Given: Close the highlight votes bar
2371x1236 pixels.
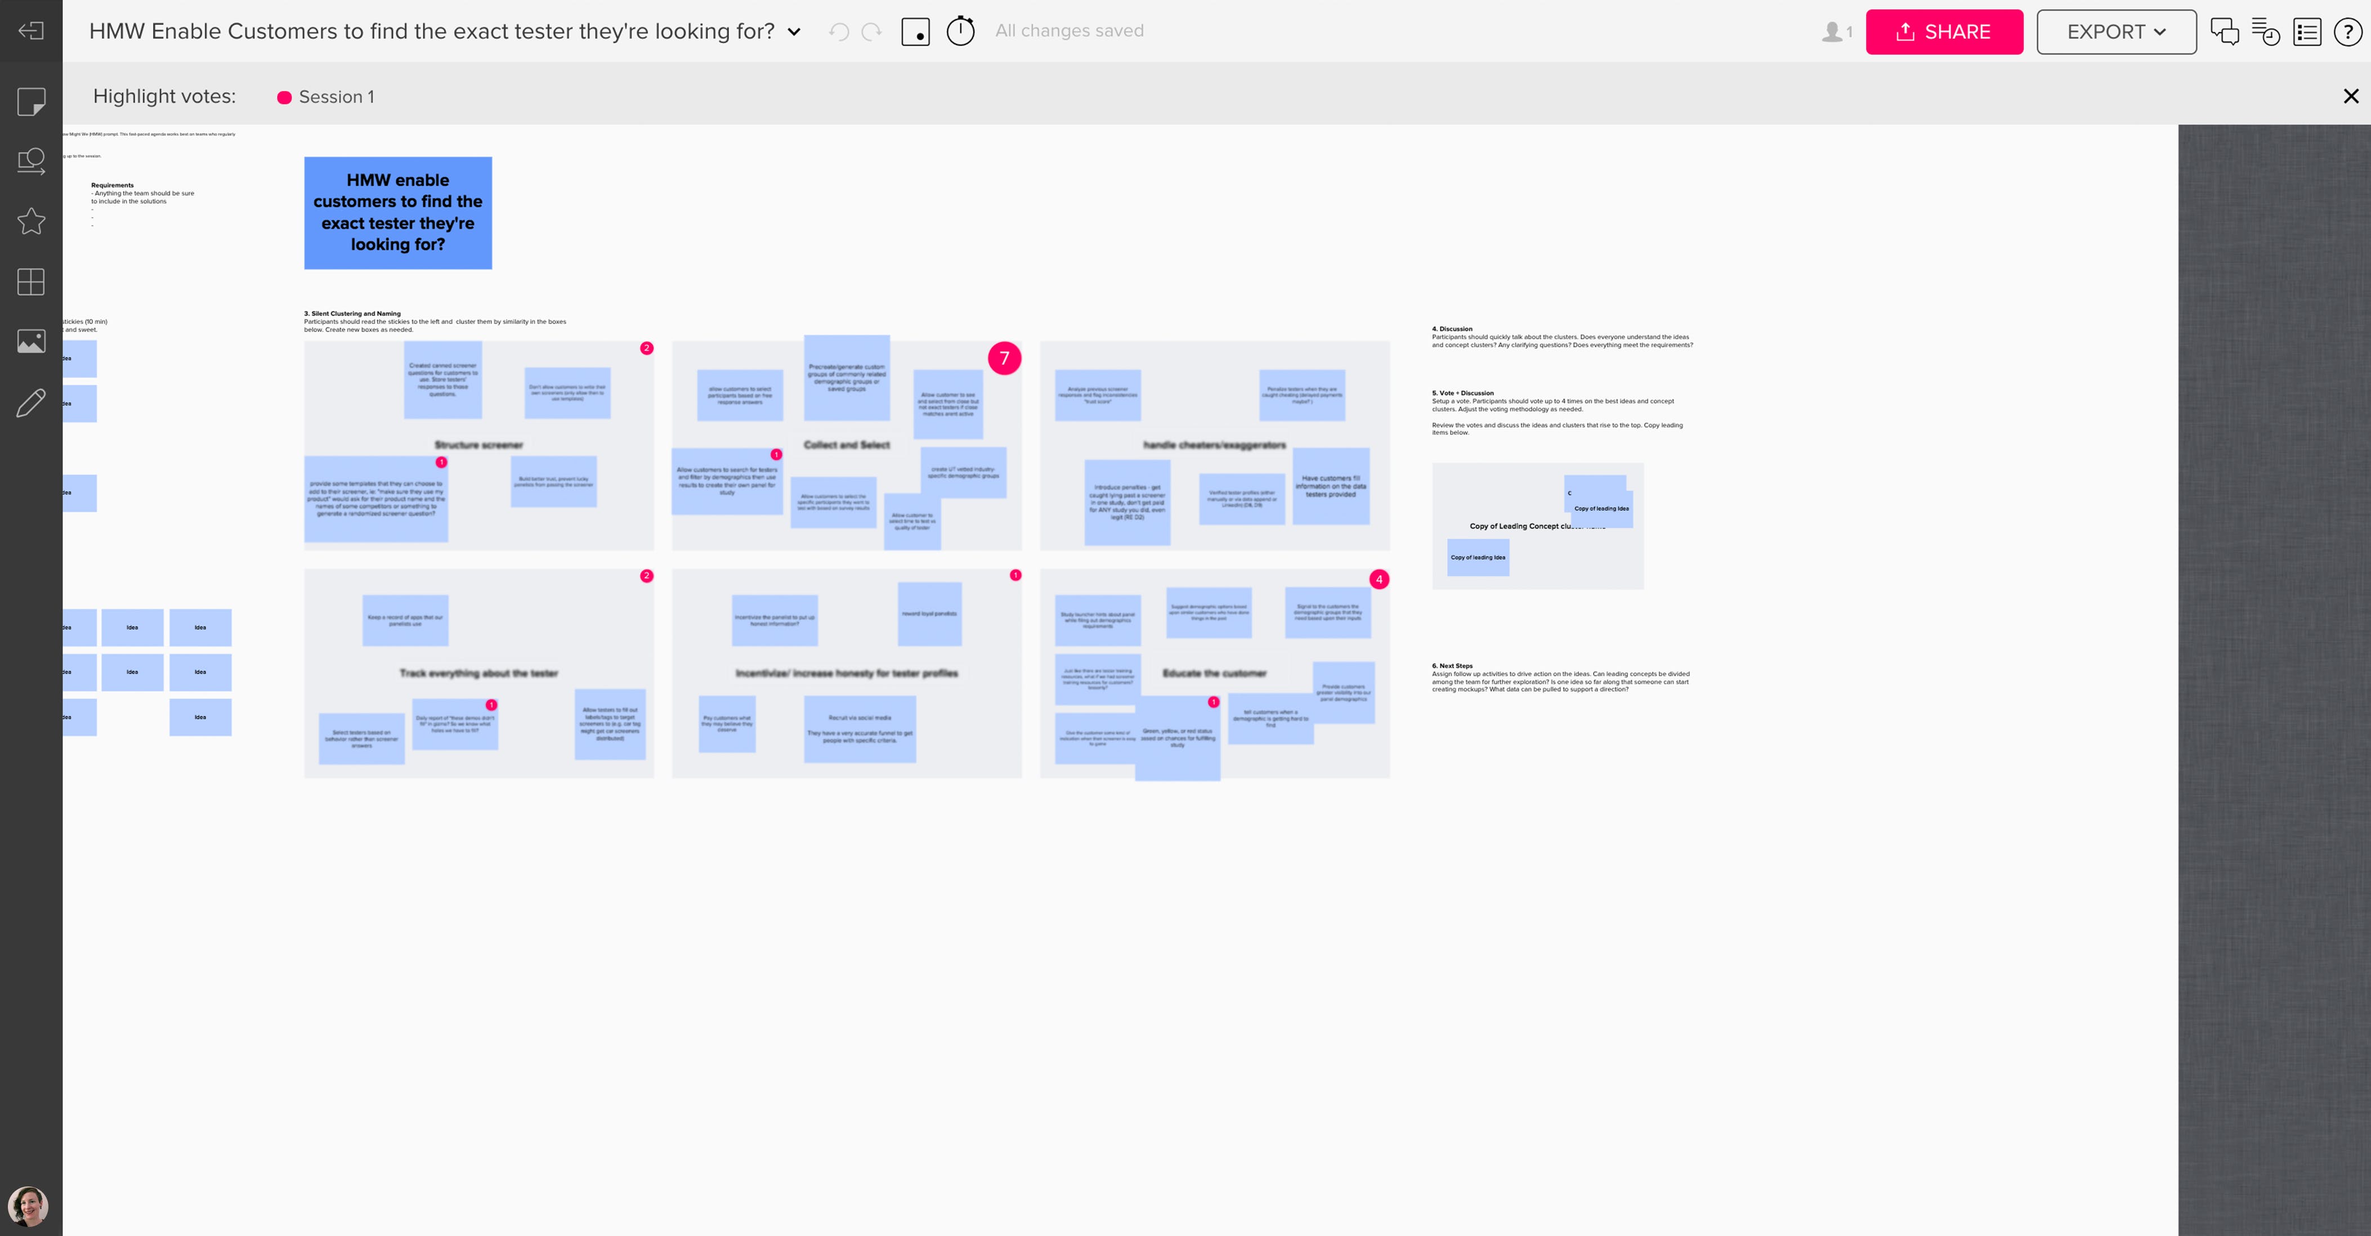Looking at the screenshot, I should tap(2351, 96).
